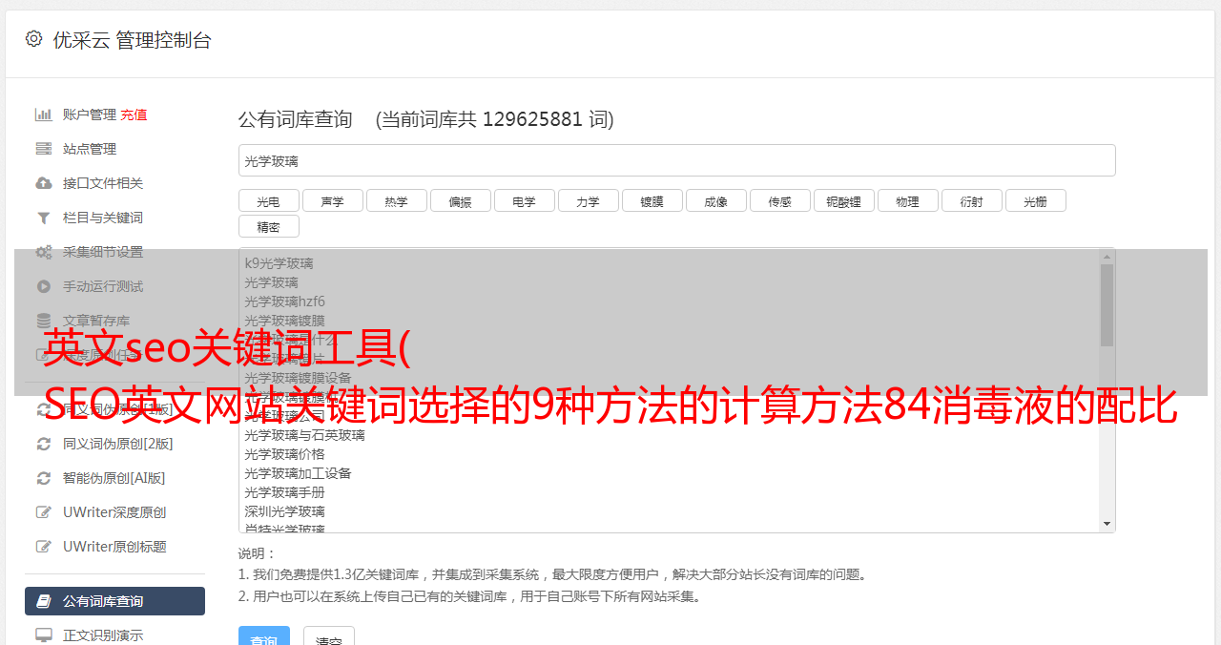Open UWriter原创标题 menu item

point(114,547)
